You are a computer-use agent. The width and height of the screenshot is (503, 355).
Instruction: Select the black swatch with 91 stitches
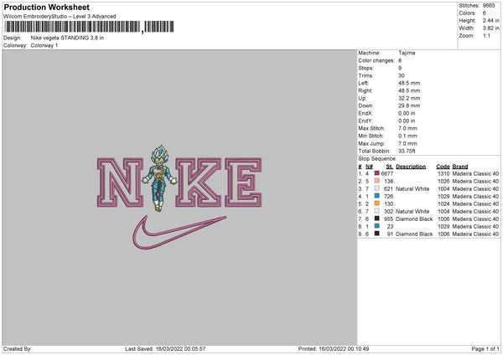click(x=377, y=234)
